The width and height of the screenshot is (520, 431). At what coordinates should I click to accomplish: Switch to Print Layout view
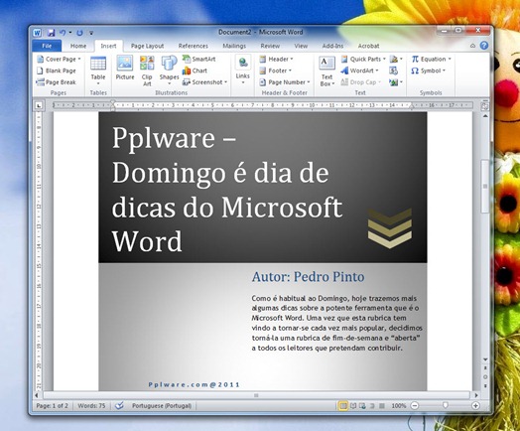pos(343,406)
